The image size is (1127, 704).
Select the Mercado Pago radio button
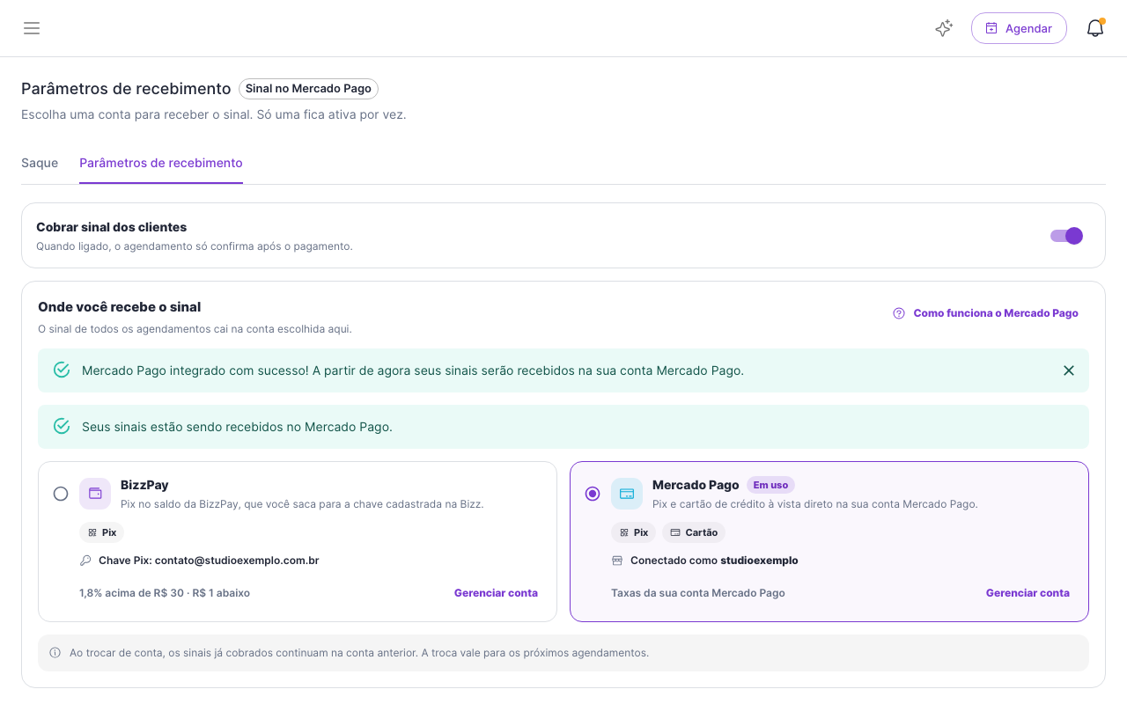click(x=593, y=494)
